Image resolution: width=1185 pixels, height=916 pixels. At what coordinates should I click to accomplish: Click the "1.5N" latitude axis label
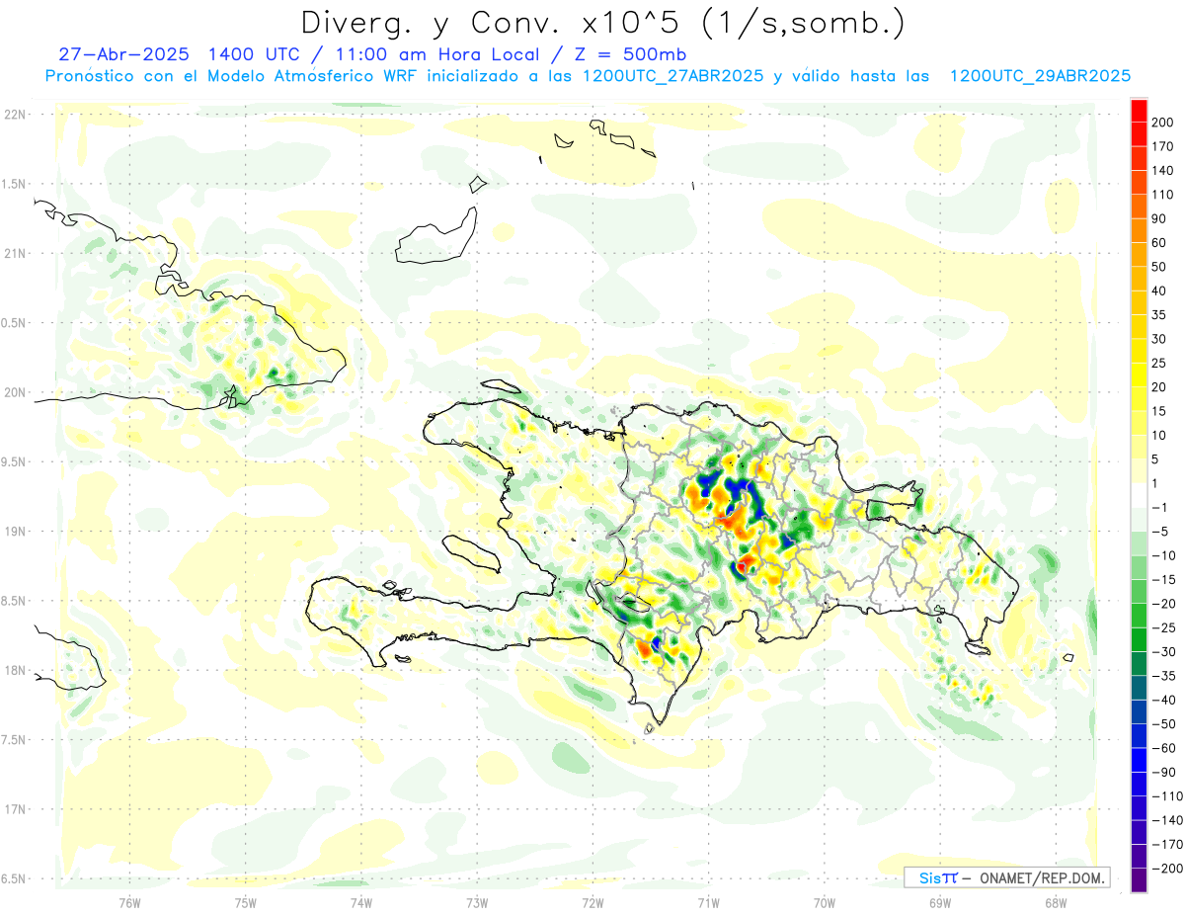pos(15,184)
